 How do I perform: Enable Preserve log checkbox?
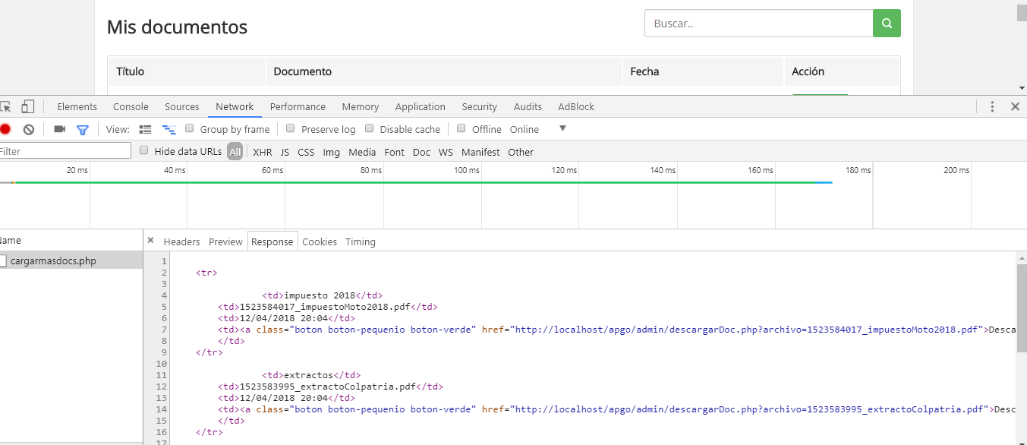coord(291,128)
